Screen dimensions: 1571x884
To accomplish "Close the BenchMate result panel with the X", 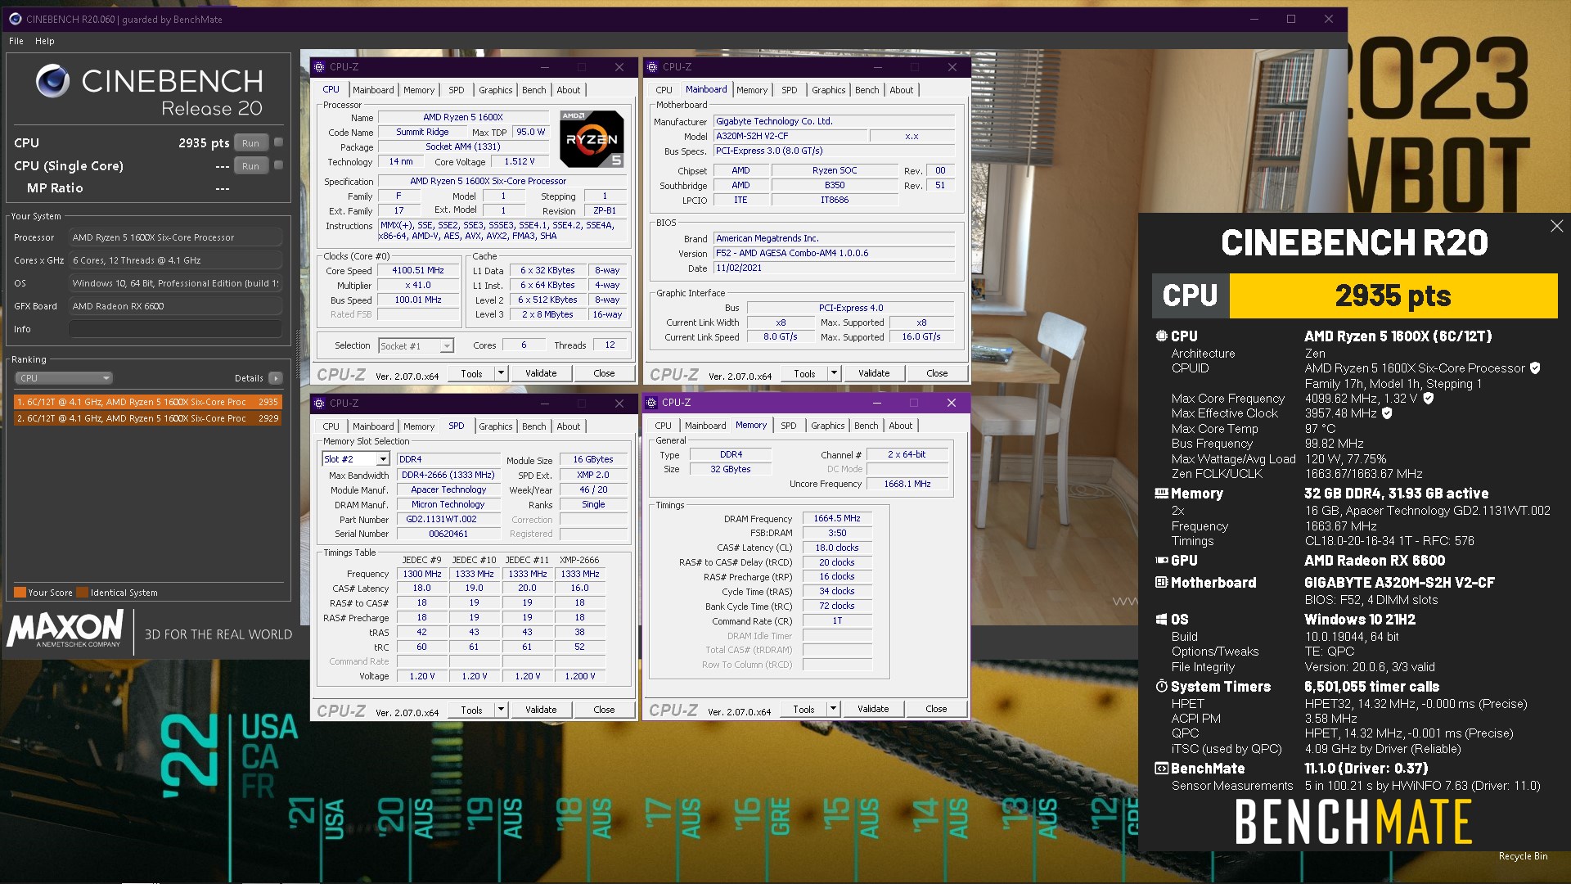I will 1556,226.
